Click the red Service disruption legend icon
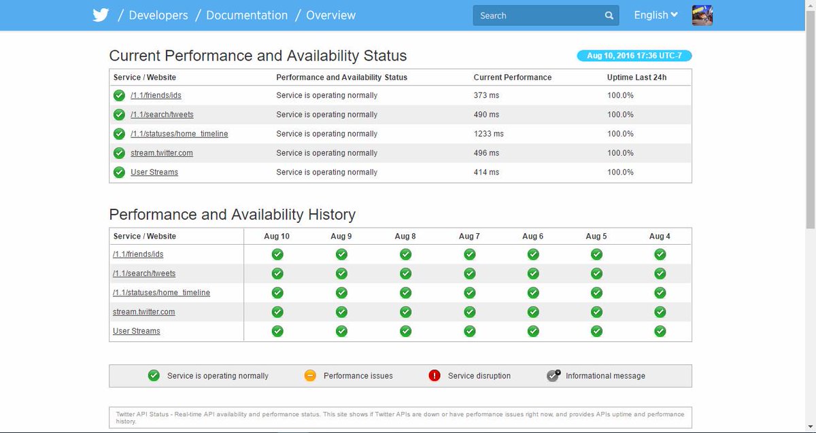816x433 pixels. [435, 375]
